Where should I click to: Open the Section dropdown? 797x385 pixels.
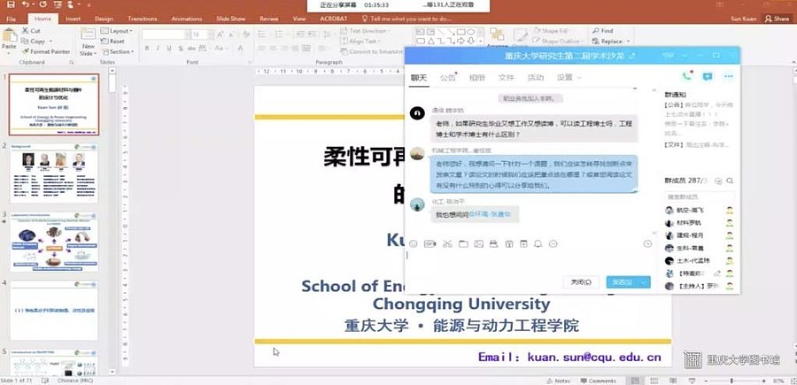(118, 51)
